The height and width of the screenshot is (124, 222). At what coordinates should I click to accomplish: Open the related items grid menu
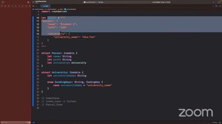pos(33,6)
